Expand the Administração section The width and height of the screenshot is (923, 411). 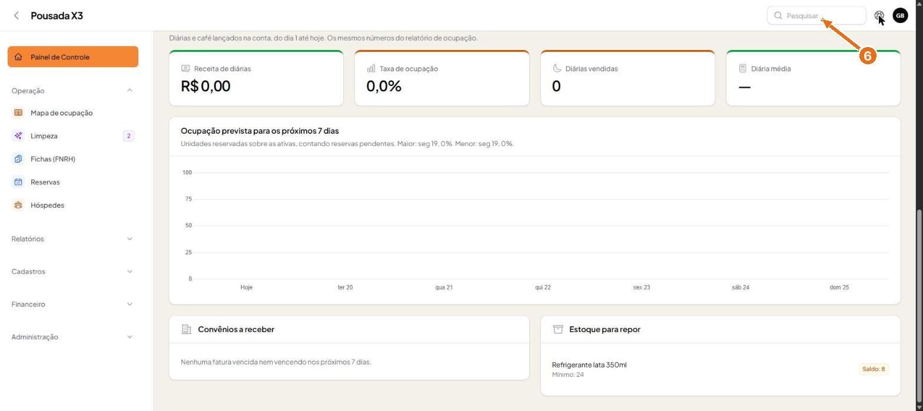tap(73, 337)
